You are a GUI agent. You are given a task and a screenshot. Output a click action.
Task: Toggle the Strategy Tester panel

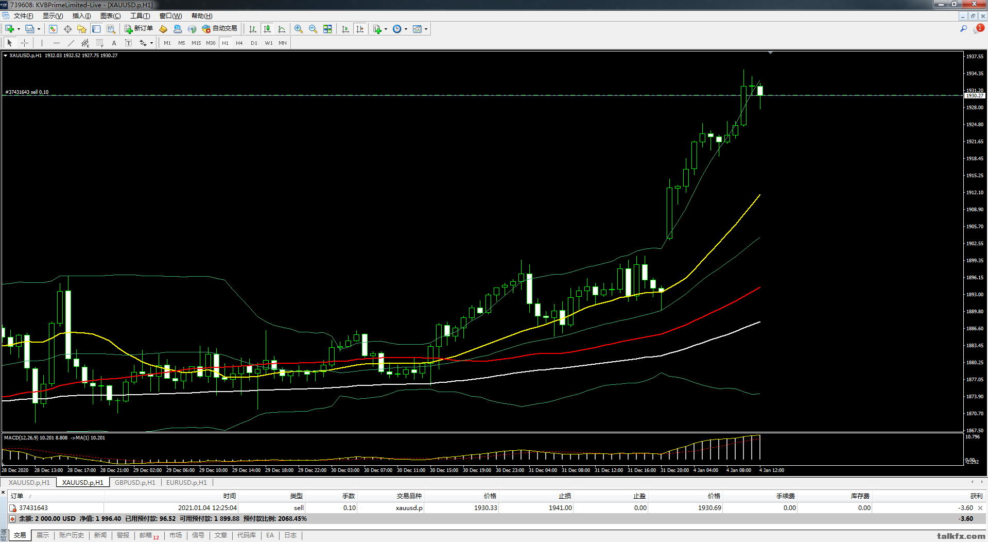click(x=111, y=29)
